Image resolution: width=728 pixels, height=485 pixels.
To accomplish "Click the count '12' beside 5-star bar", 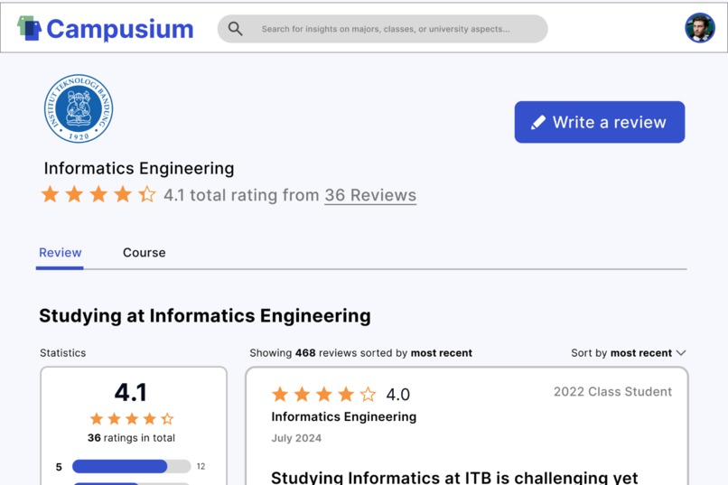I will pos(201,466).
